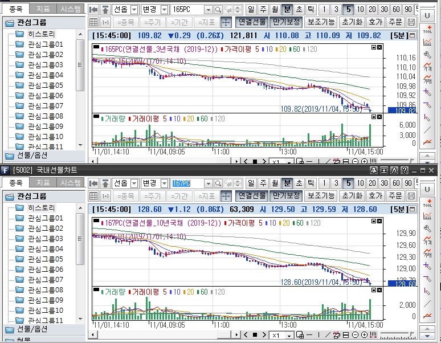Toggle the 연결선물 button in the upper chart

(x=252, y=22)
